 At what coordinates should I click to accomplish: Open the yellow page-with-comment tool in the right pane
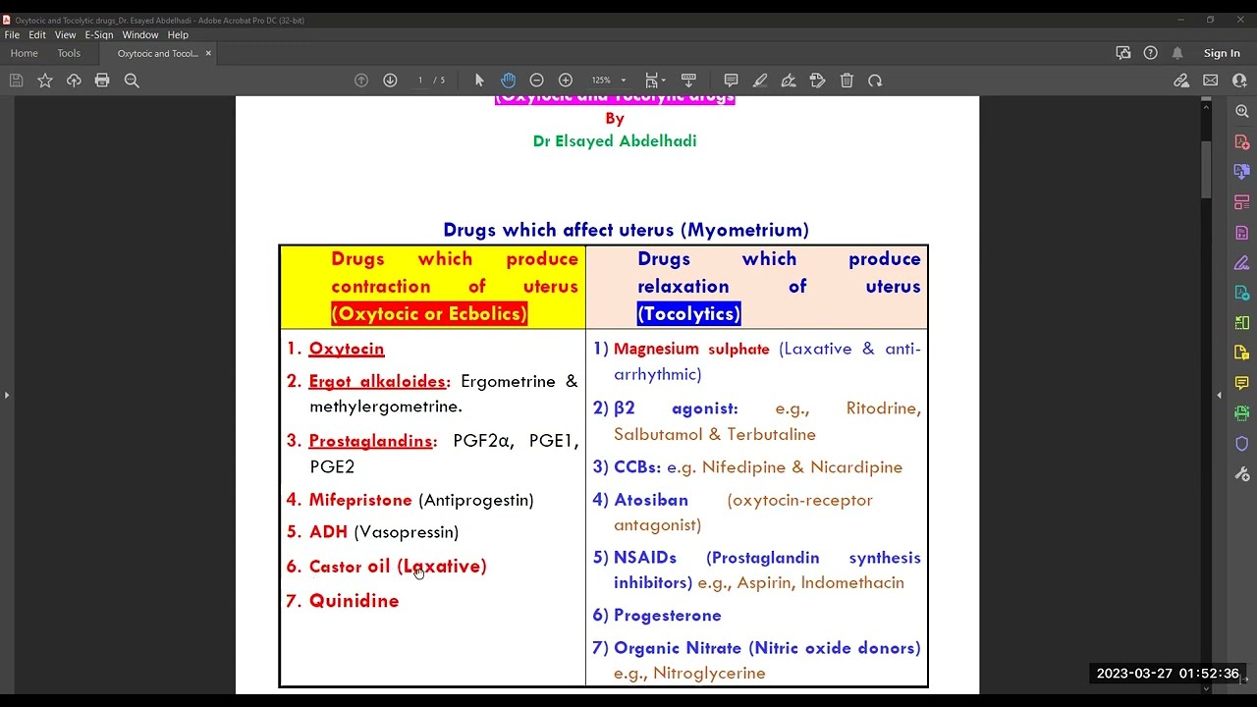point(1242,353)
